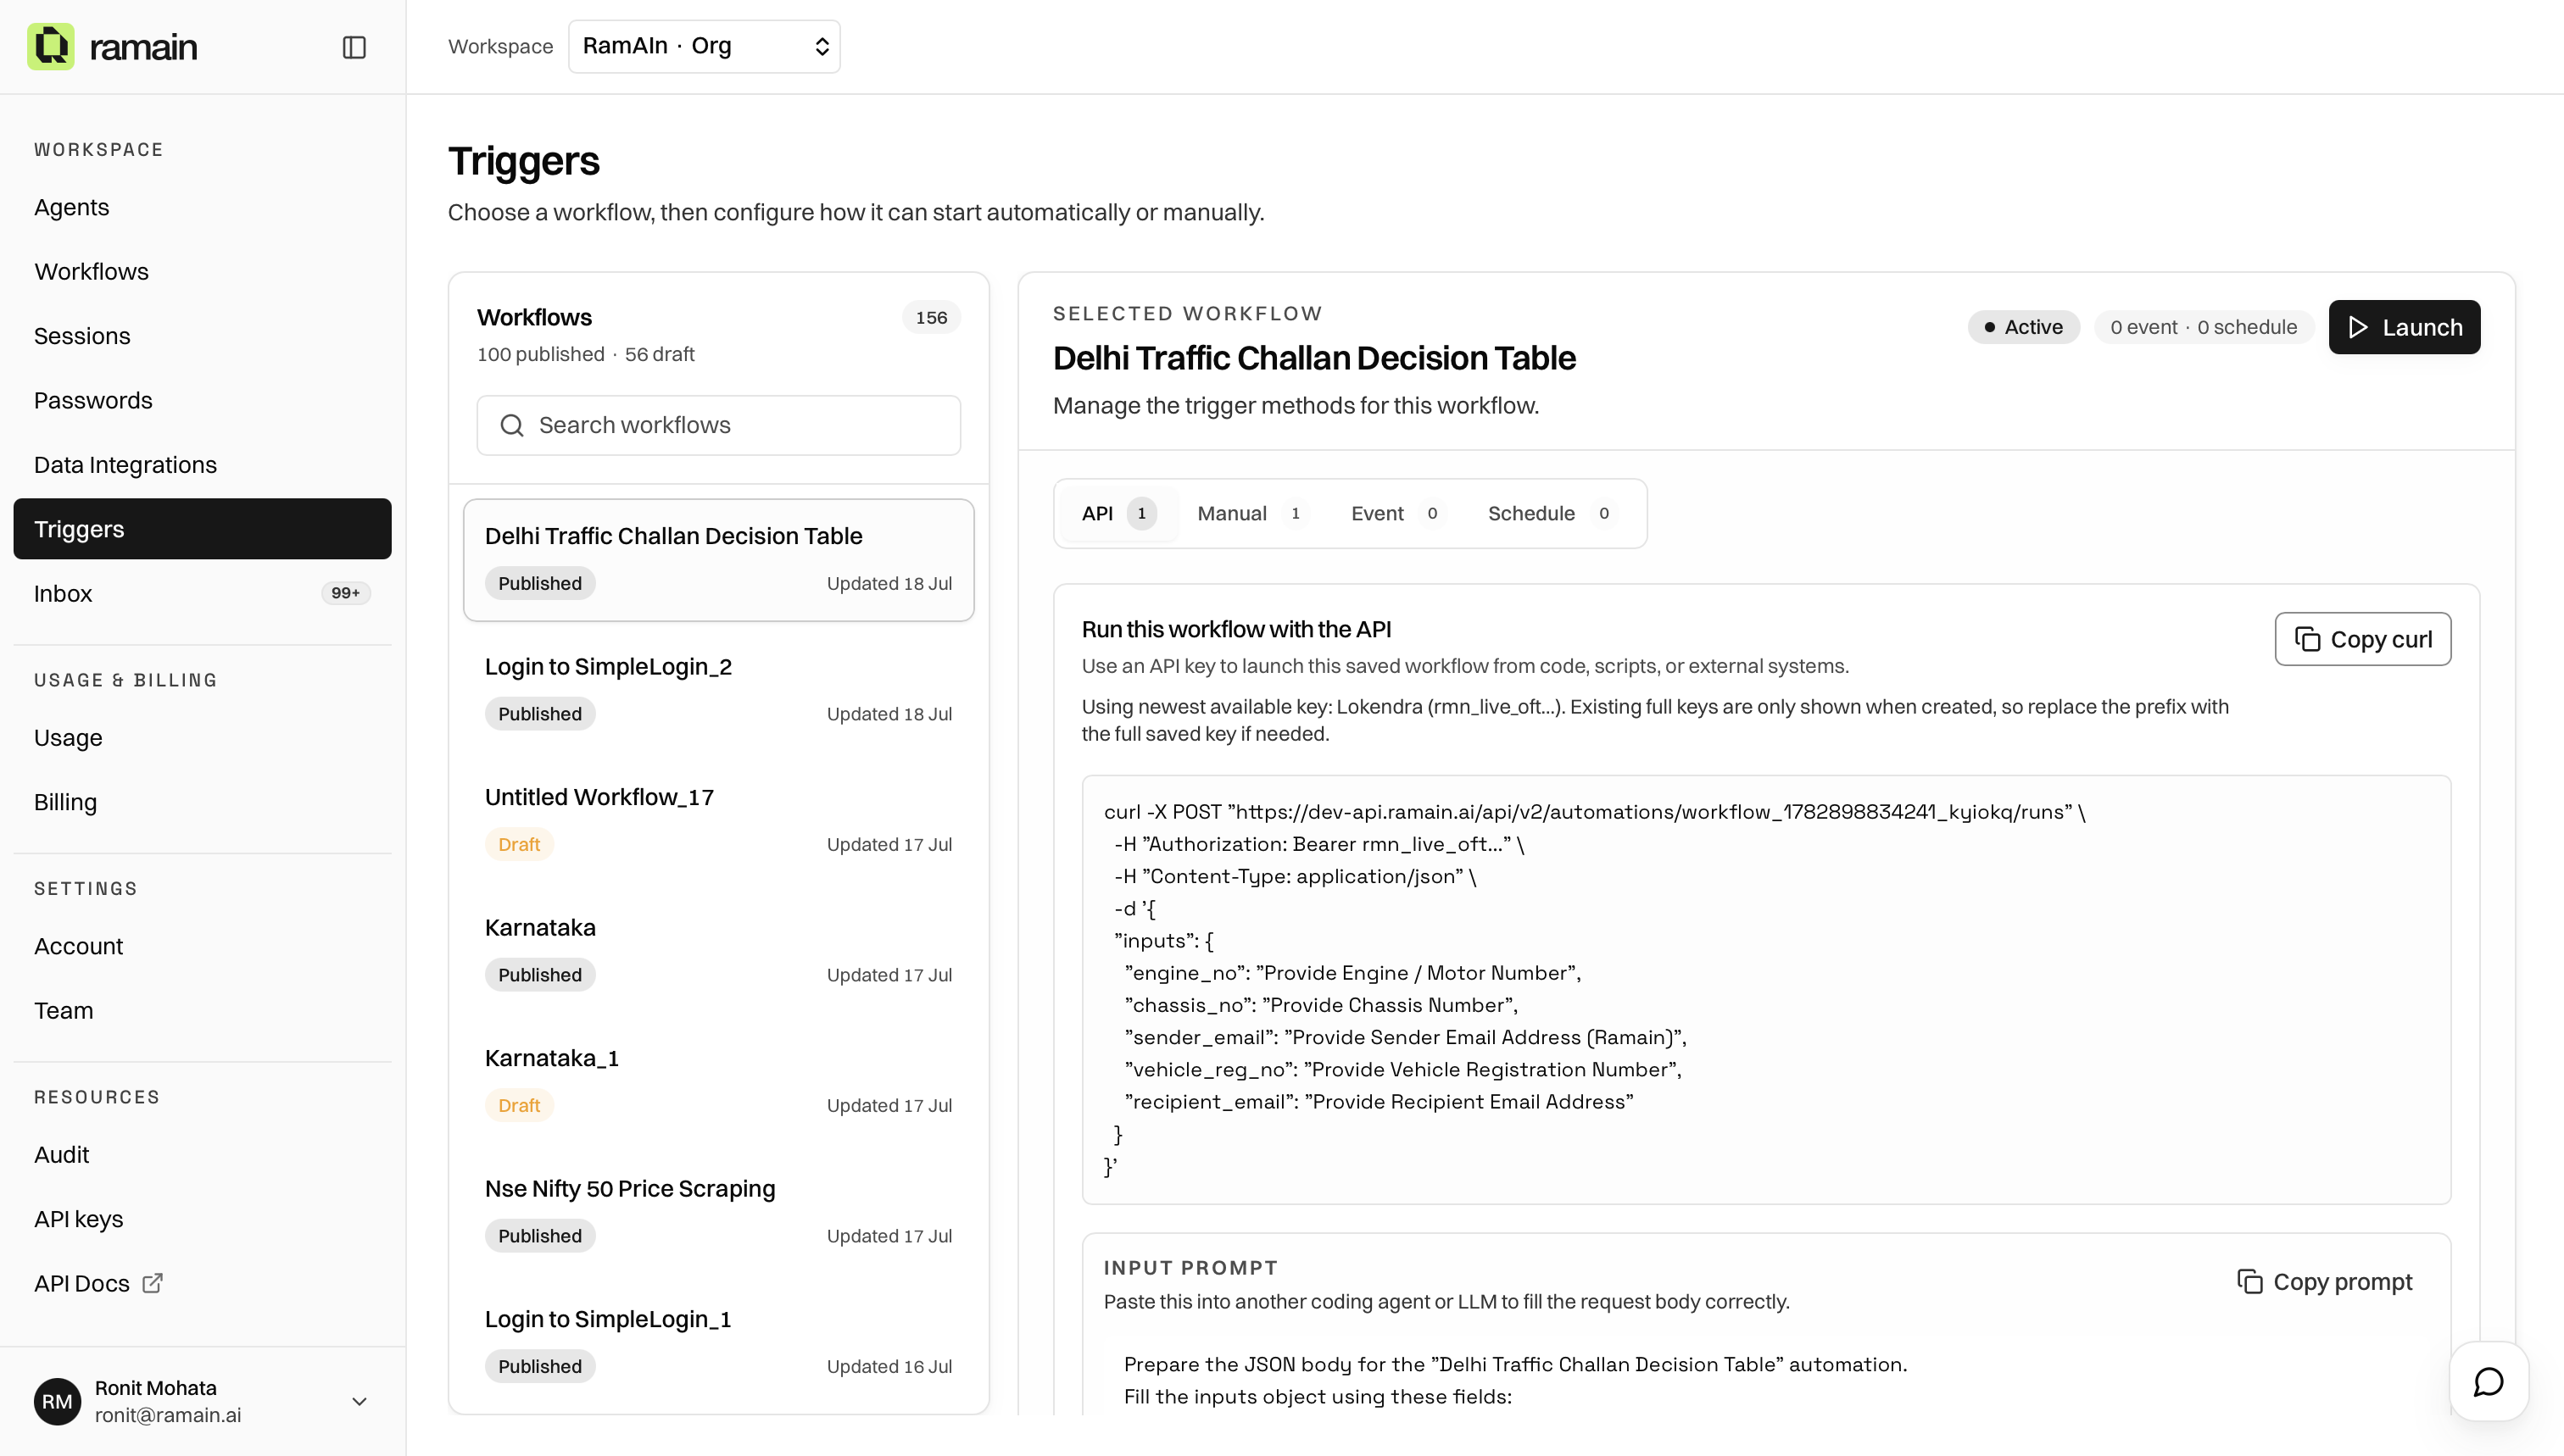Select Login to SimpleLogin_2 workflow
The height and width of the screenshot is (1456, 2564).
(718, 690)
